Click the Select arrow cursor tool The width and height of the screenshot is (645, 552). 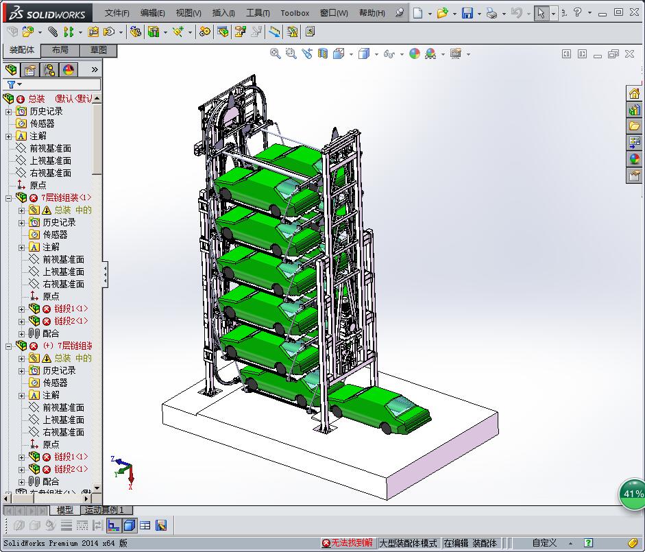pyautogui.click(x=541, y=13)
